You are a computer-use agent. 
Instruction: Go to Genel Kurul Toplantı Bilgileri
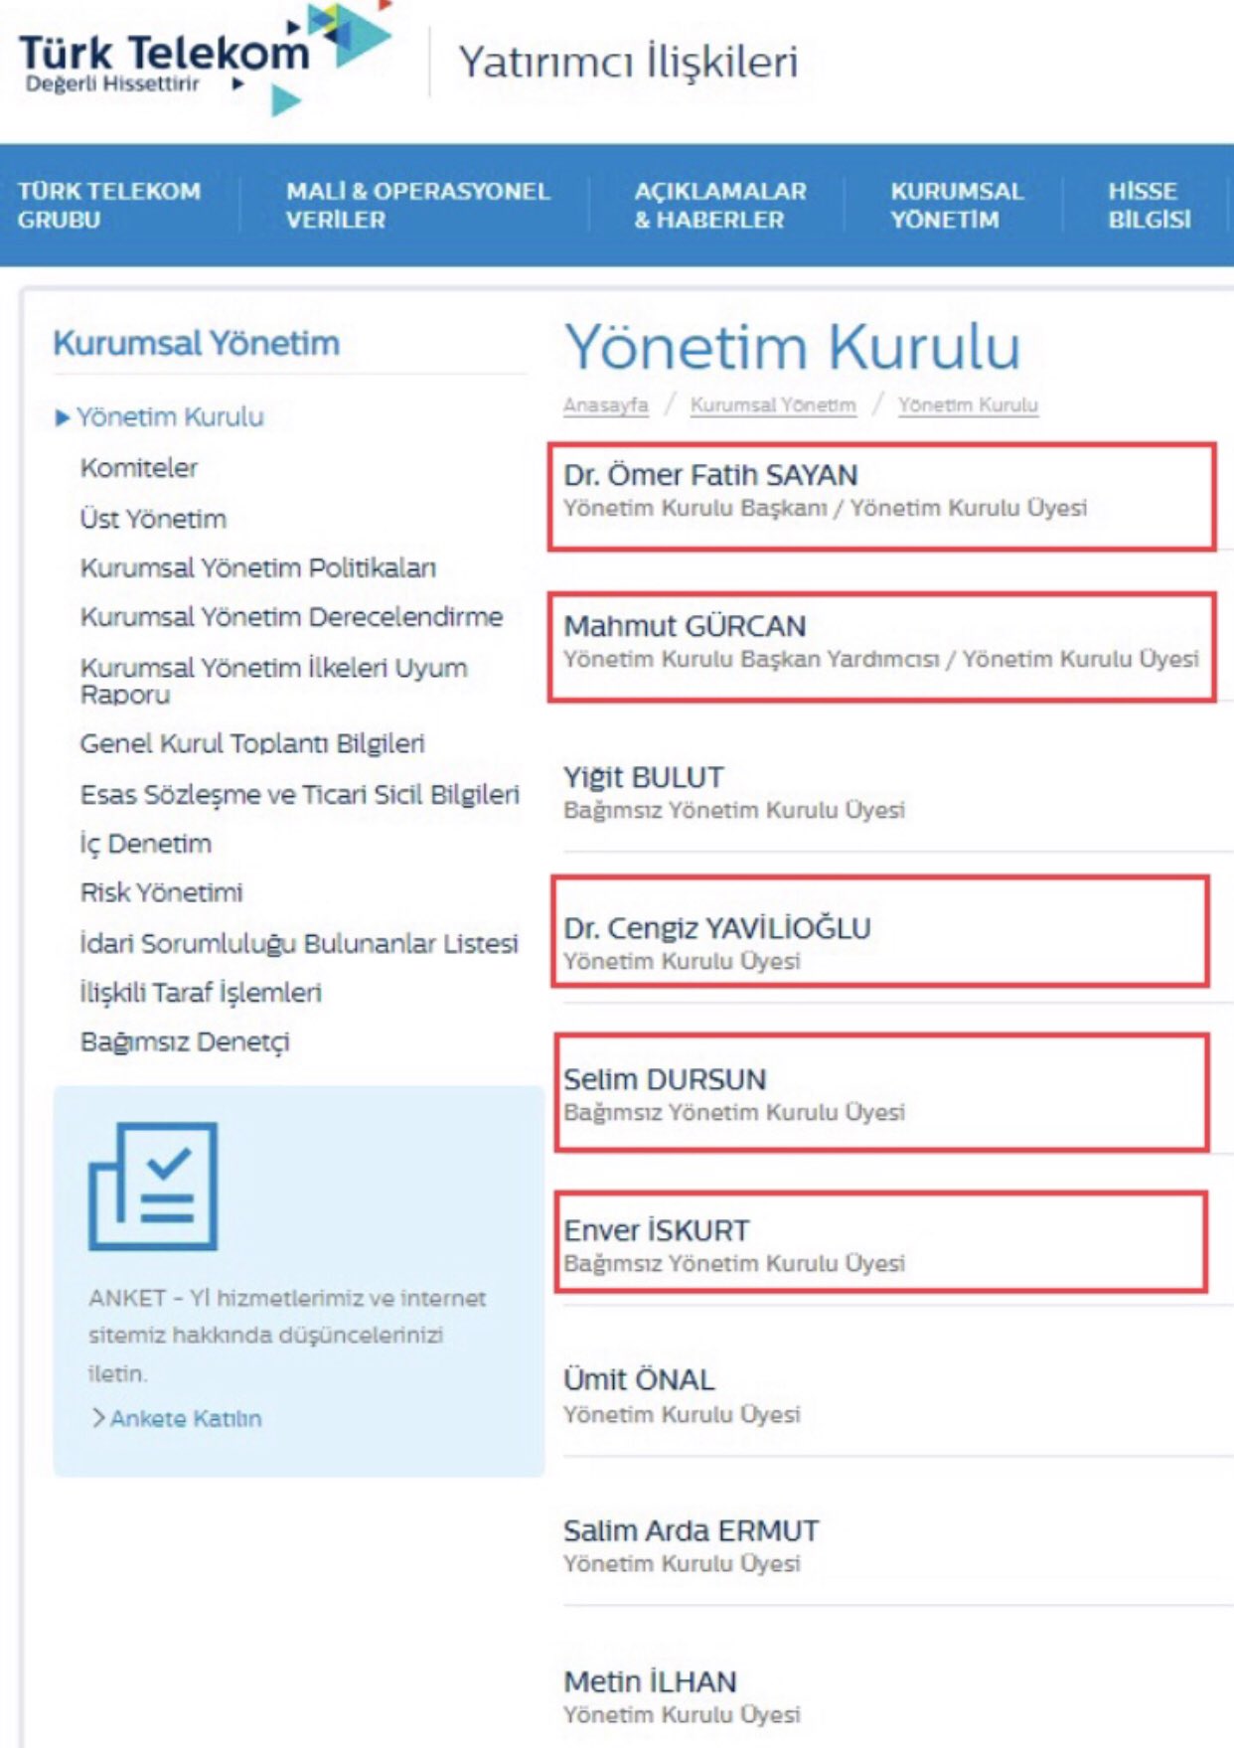(252, 743)
